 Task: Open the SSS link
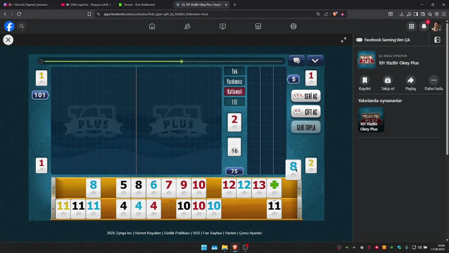[x=196, y=233]
